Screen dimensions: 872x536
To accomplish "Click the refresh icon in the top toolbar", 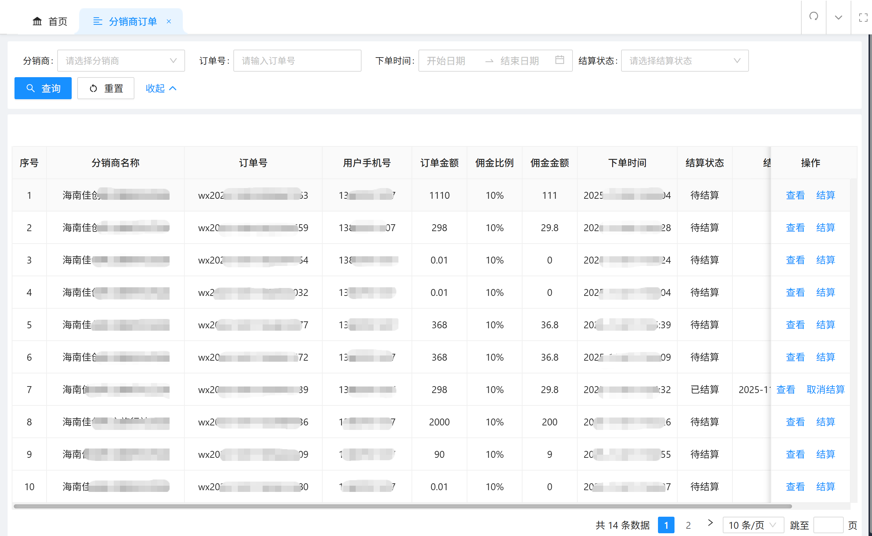I will pos(813,17).
